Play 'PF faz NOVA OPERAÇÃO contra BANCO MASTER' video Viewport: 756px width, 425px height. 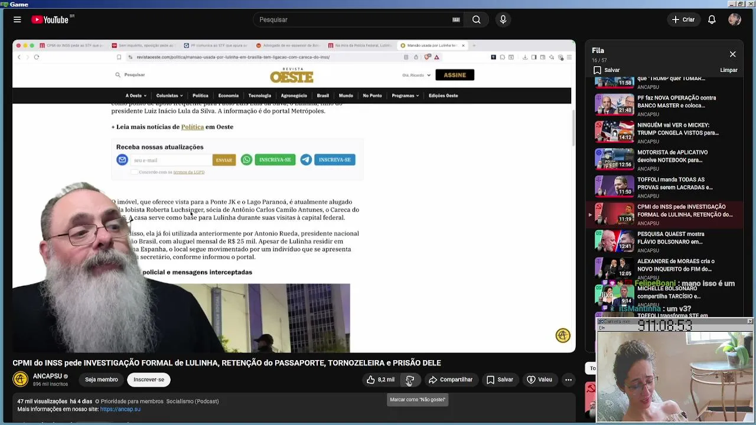point(665,105)
